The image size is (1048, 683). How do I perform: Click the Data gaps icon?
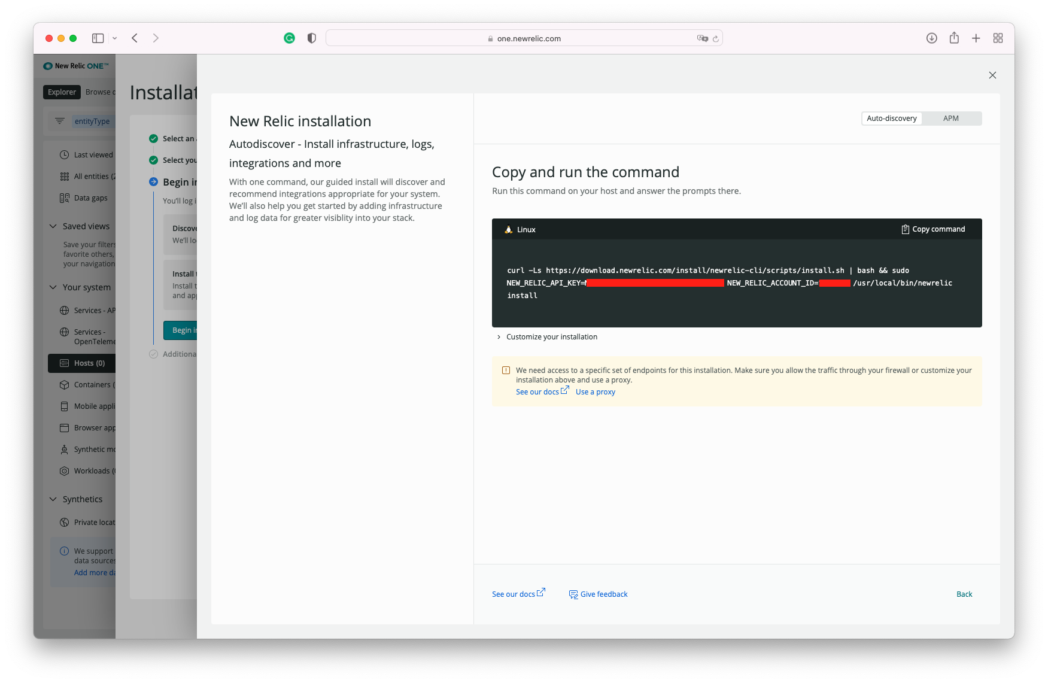pos(64,198)
